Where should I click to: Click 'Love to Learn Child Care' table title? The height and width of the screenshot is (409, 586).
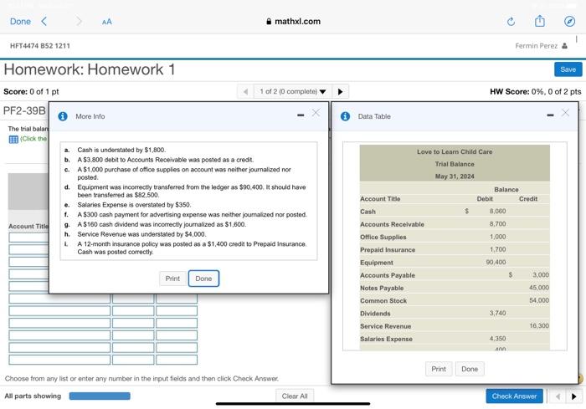455,151
